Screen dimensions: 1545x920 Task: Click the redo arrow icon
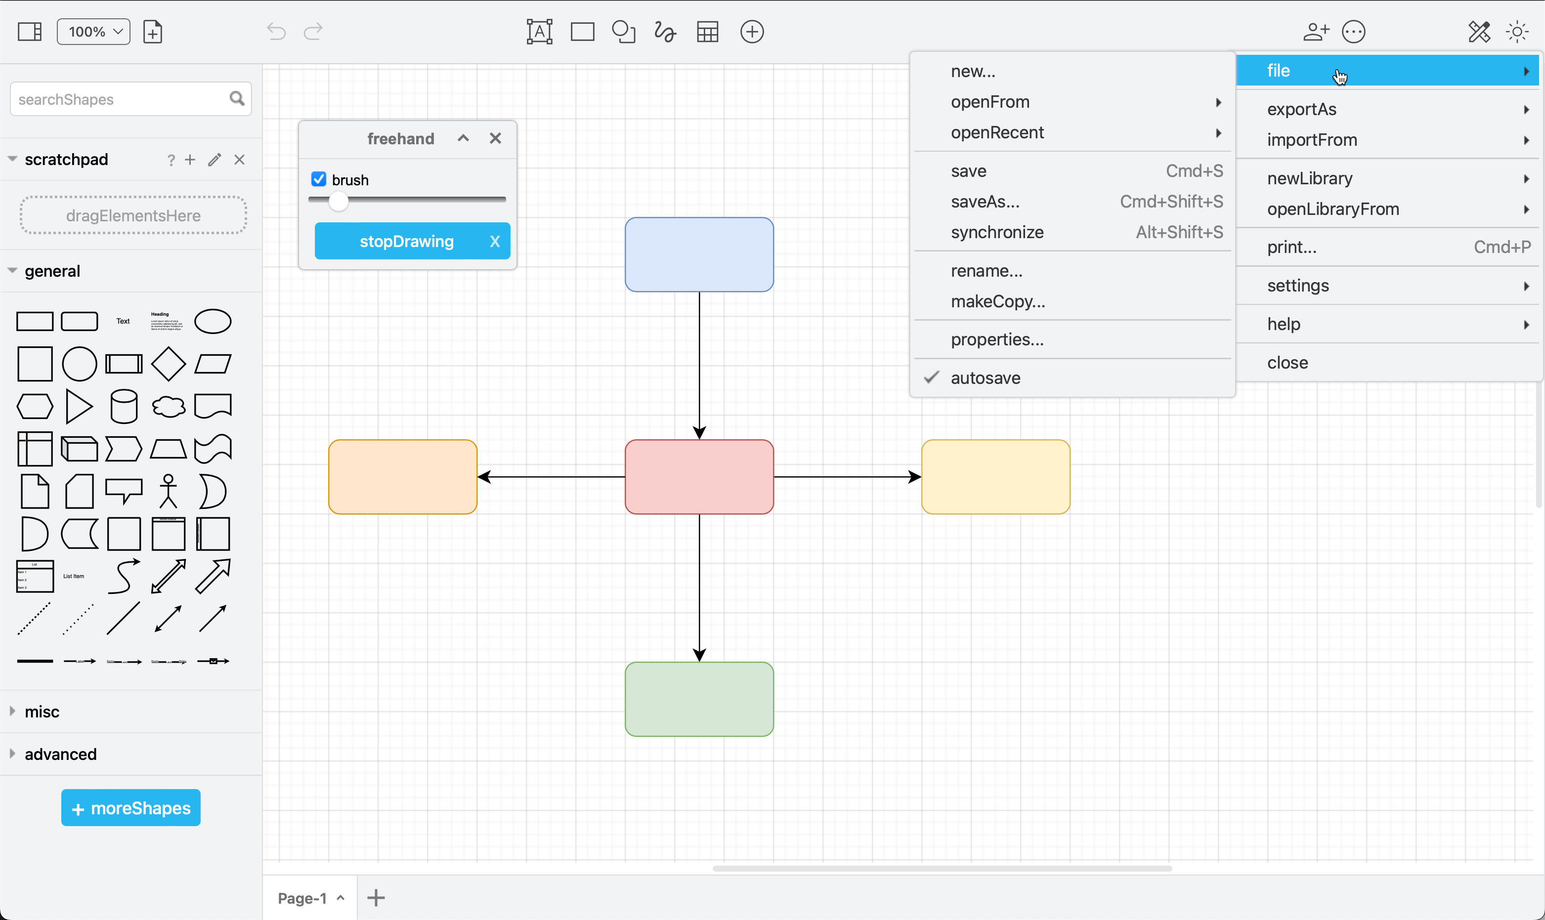click(x=313, y=32)
